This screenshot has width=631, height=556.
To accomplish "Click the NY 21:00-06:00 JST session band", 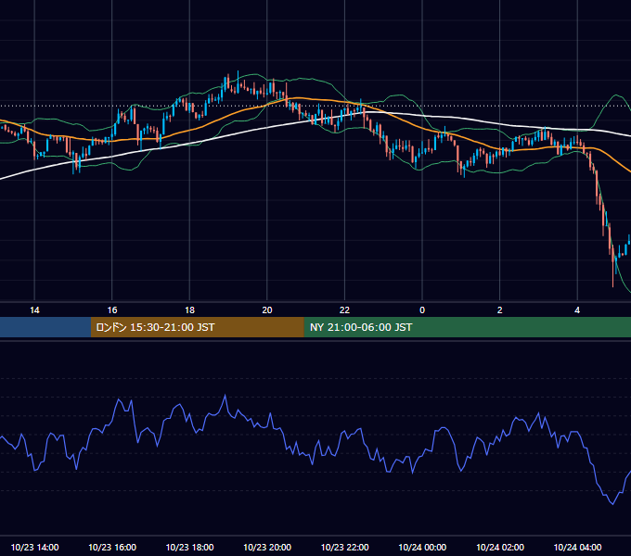I will click(467, 327).
